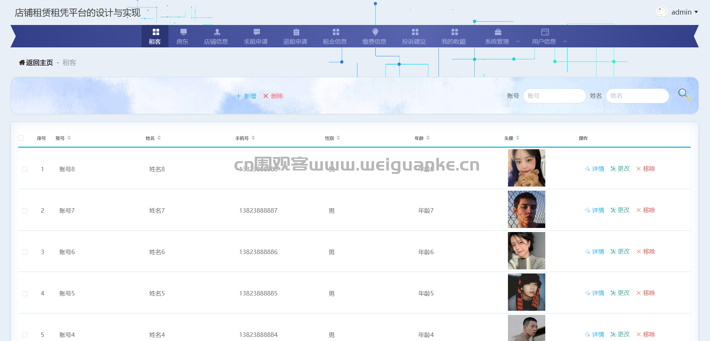The image size is (710, 341).
Task: Click 更改 for 账号4 row
Action: pos(620,334)
